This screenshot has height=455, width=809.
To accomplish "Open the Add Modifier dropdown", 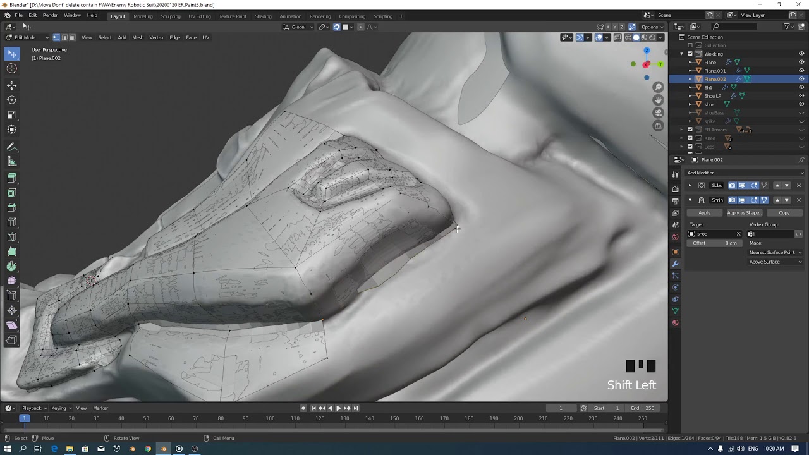I will pos(745,173).
